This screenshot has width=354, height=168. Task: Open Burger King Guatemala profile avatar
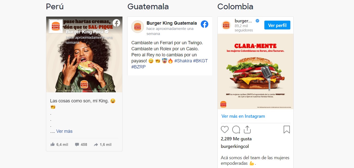tap(138, 27)
